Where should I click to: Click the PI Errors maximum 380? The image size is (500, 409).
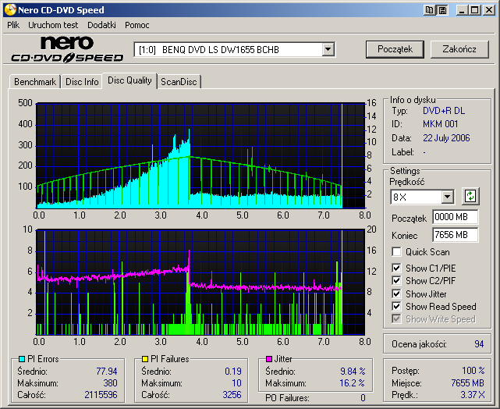coord(110,382)
